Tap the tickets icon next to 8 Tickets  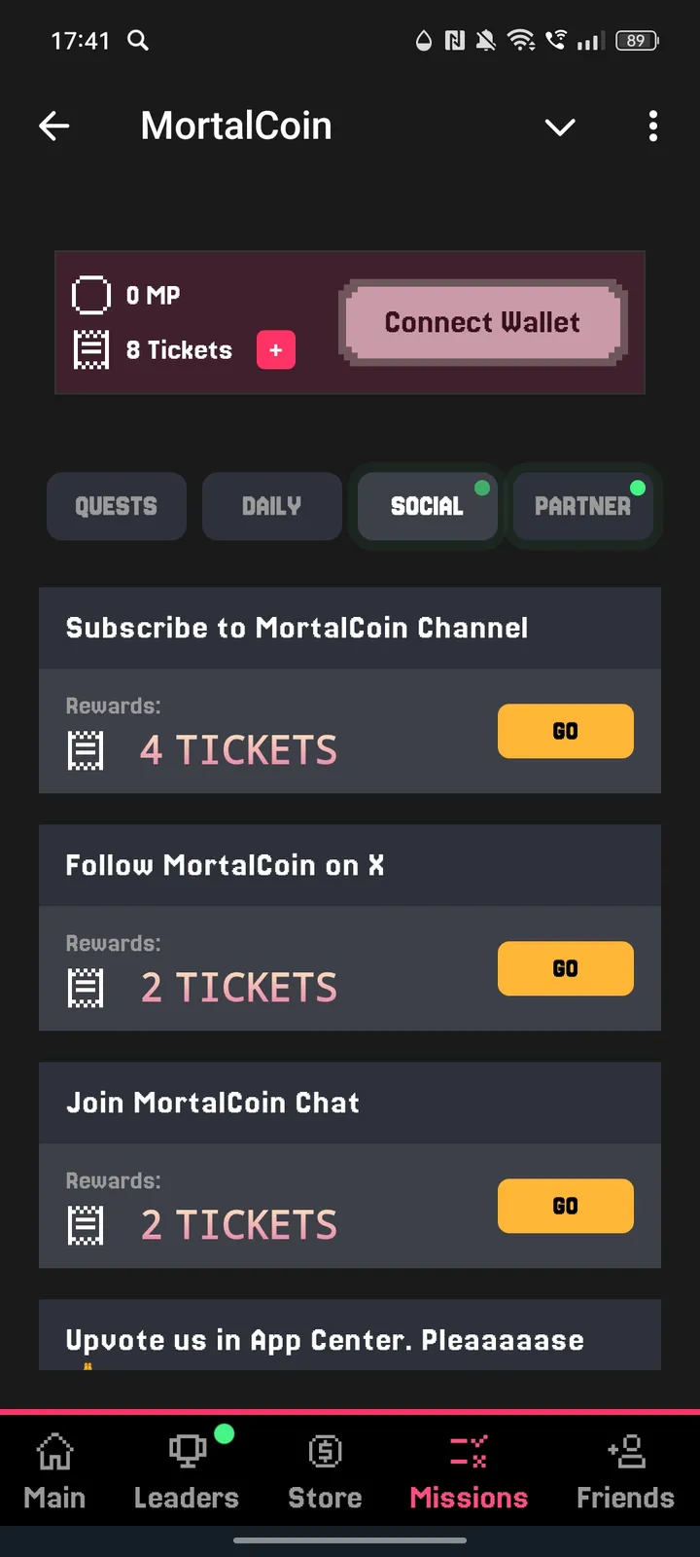coord(91,349)
